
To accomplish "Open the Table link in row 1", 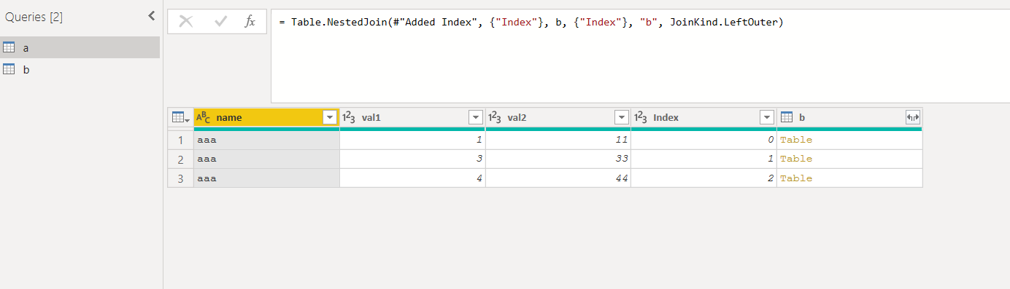I will click(796, 140).
